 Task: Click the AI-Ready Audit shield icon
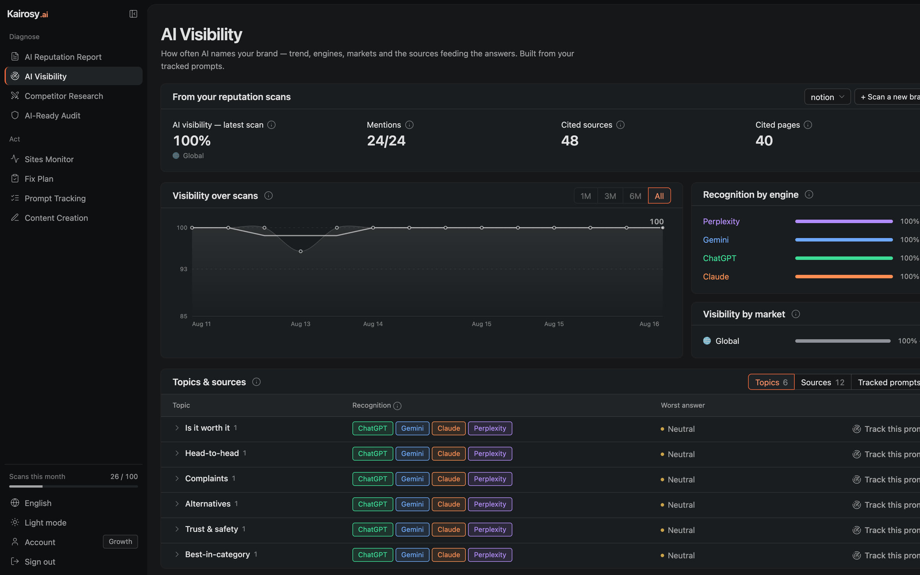tap(15, 115)
